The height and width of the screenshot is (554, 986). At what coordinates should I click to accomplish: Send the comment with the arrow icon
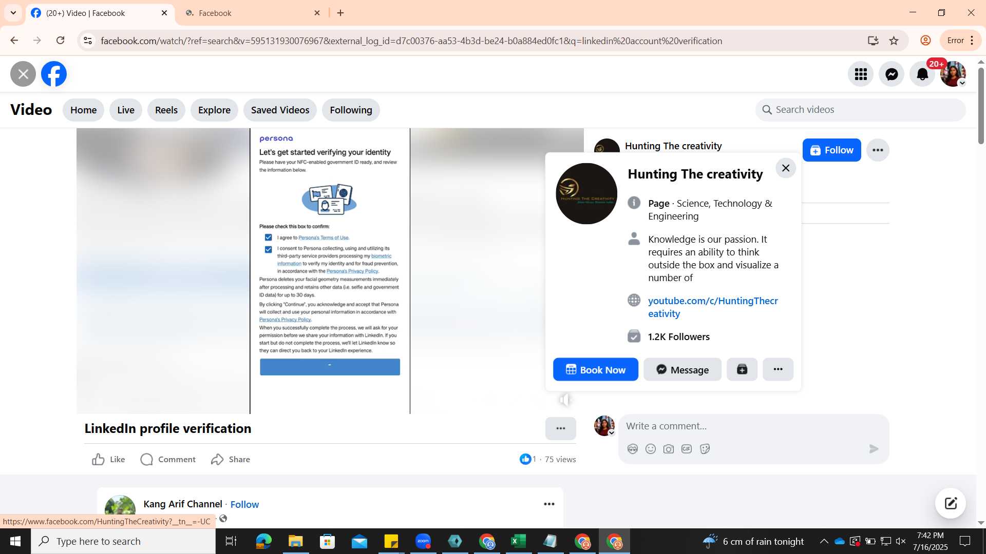874,449
